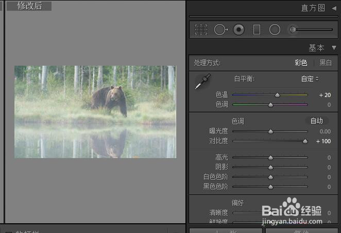This screenshot has width=341, height=233.
Task: Click the 曝光度 slider handle
Action: pyautogui.click(x=270, y=131)
